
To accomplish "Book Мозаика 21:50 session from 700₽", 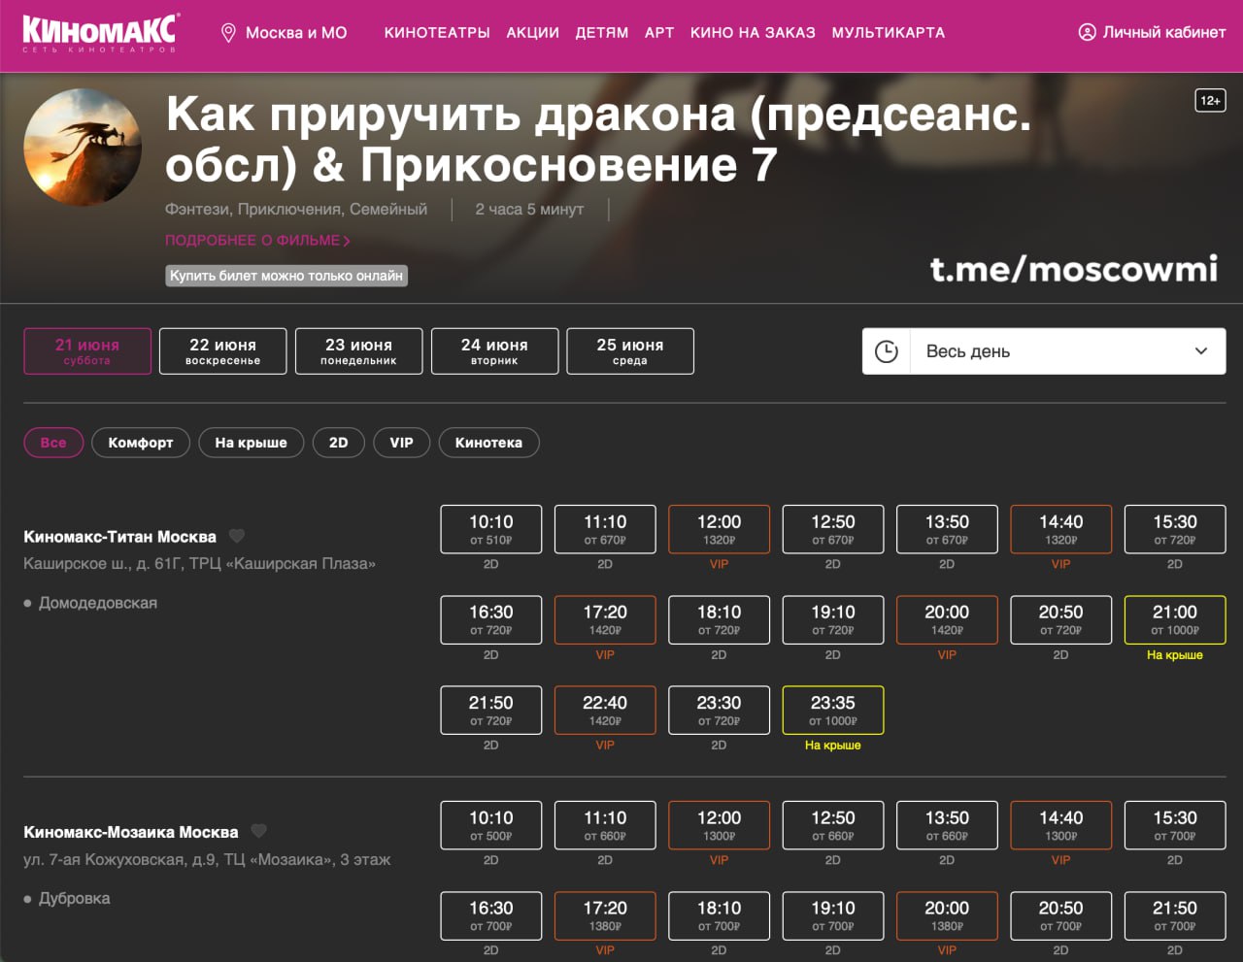I will [1175, 915].
